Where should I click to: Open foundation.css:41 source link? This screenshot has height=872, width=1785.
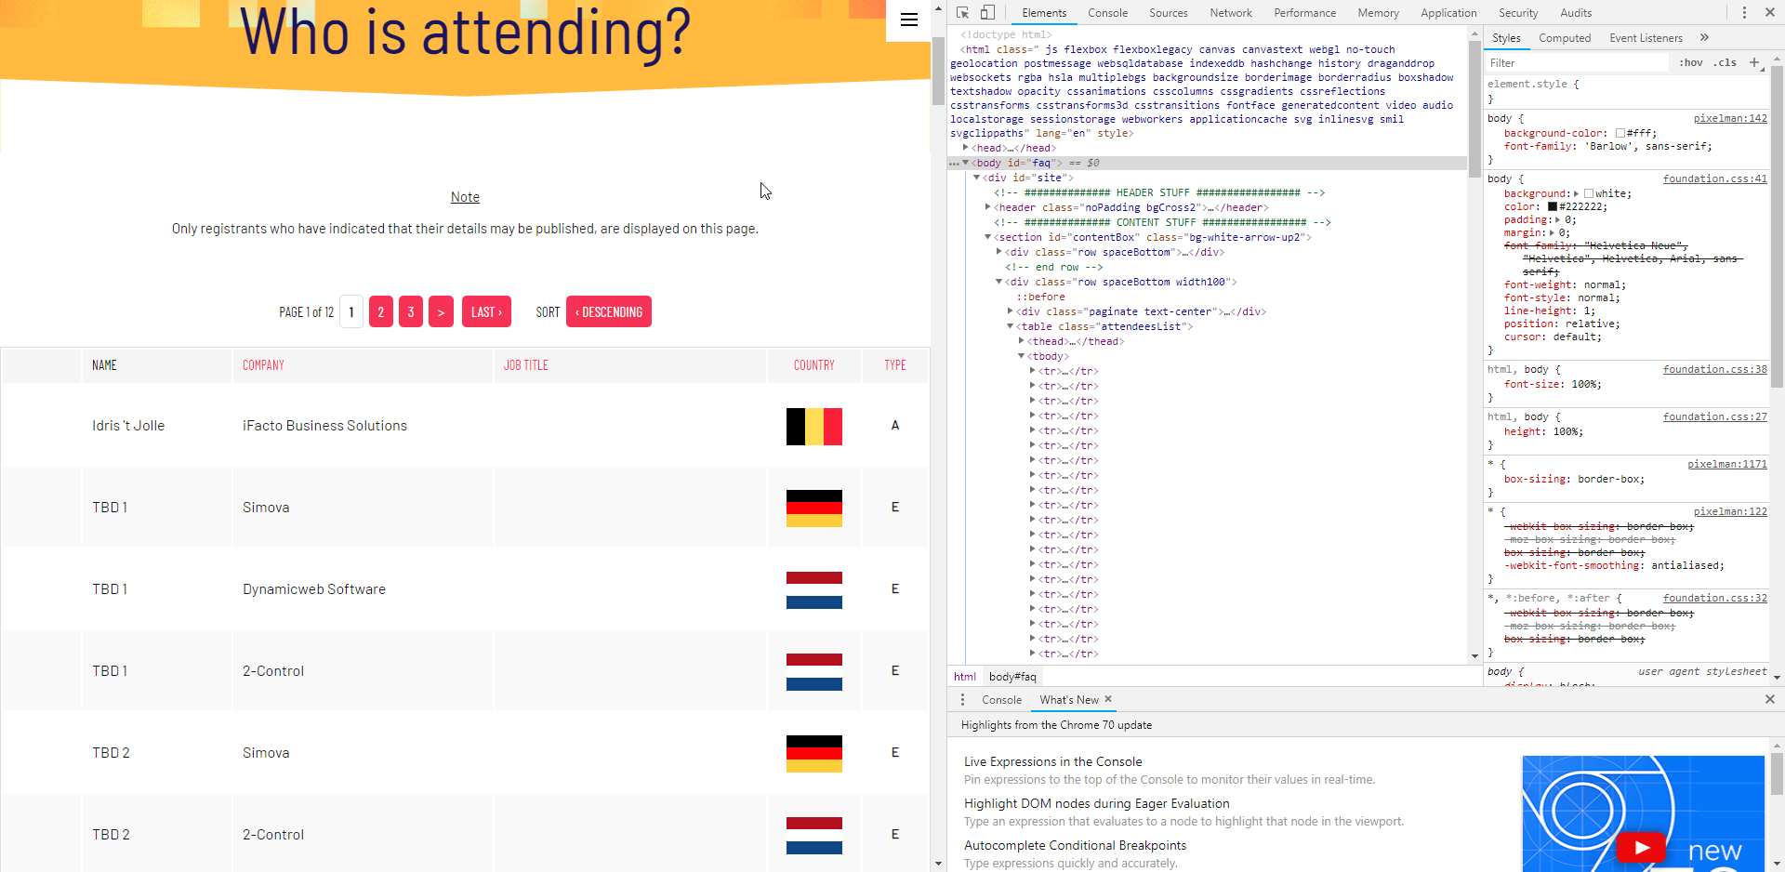(x=1714, y=178)
